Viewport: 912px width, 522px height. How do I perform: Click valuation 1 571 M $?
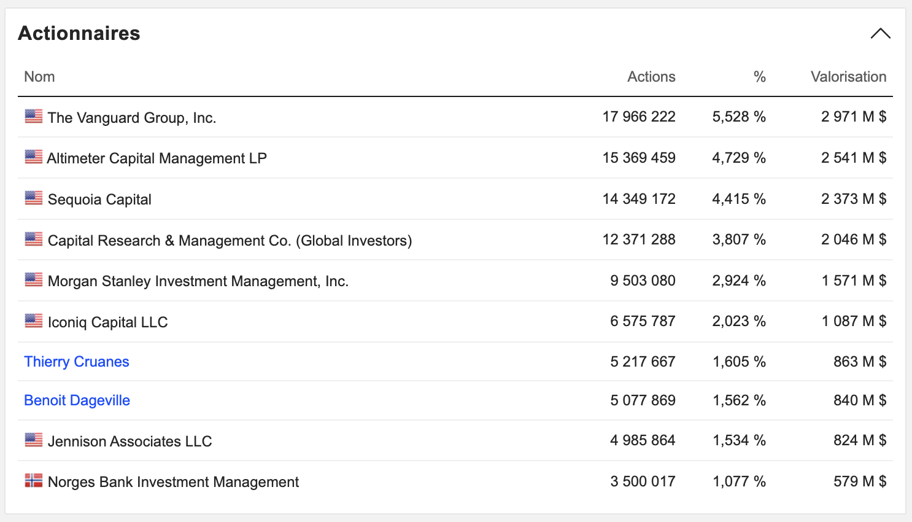854,281
